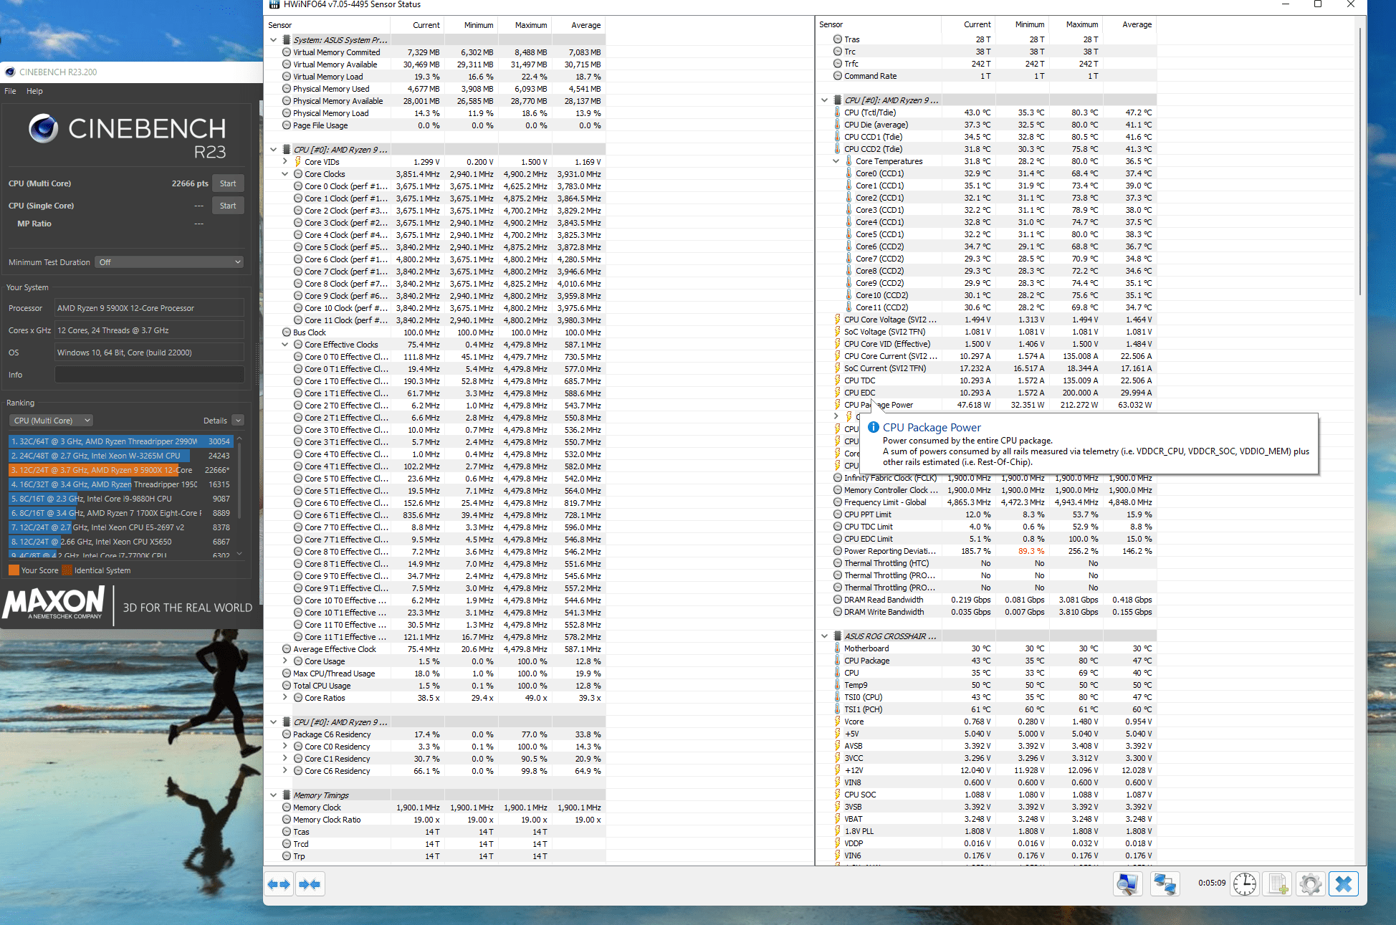This screenshot has height=925, width=1396.
Task: Click the ranking Details toggle arrow
Action: tap(238, 421)
